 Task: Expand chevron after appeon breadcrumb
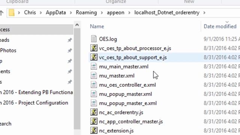[129, 12]
